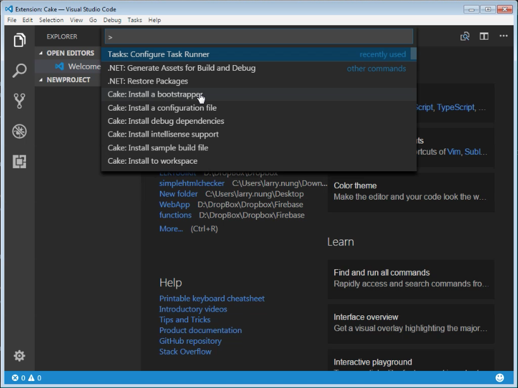Click the command list scrollbar thumb

tap(414, 54)
